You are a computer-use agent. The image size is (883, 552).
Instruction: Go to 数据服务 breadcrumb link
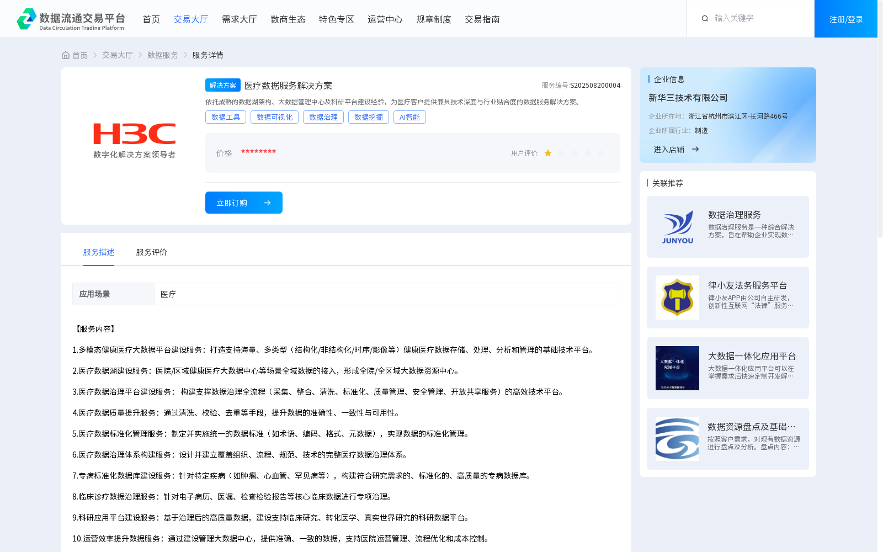163,55
